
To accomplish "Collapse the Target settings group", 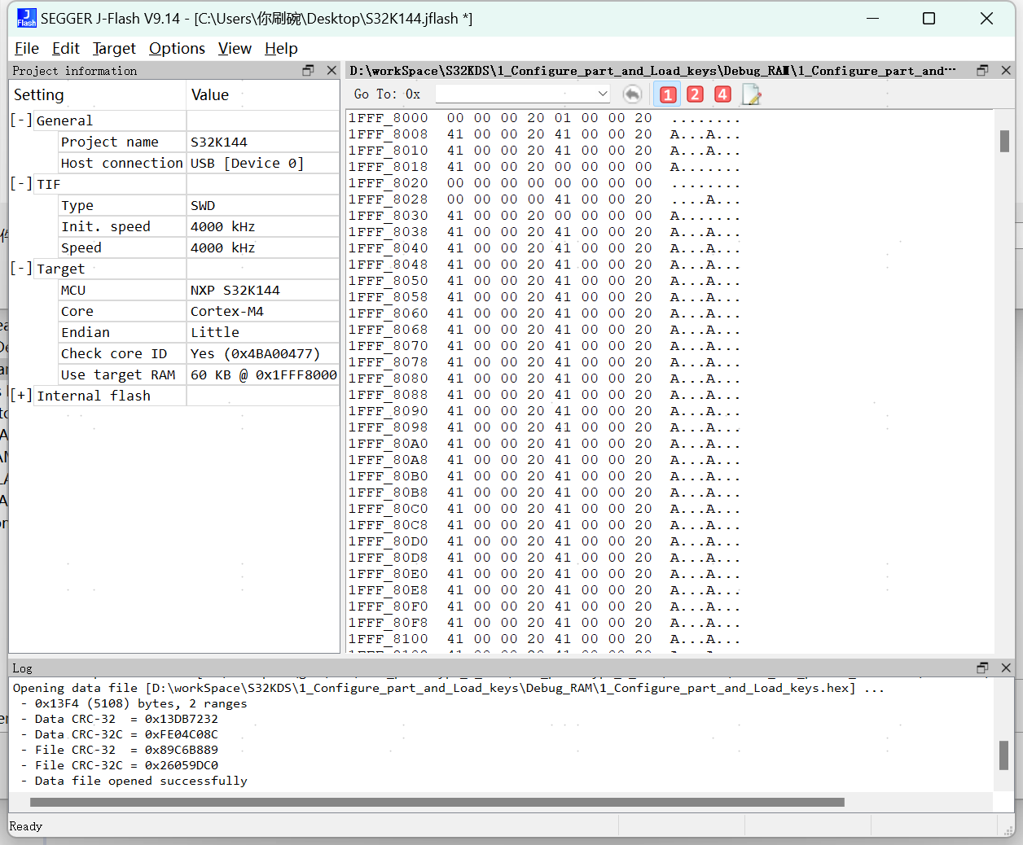I will pos(22,269).
